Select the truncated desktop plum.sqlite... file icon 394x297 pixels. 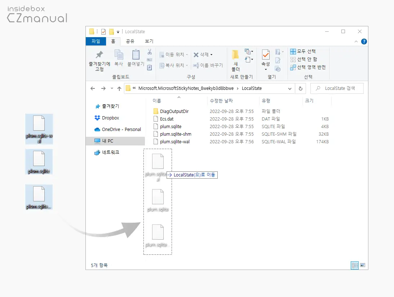click(x=39, y=197)
